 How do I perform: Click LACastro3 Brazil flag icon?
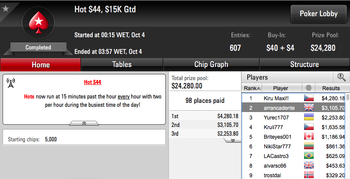309,155
